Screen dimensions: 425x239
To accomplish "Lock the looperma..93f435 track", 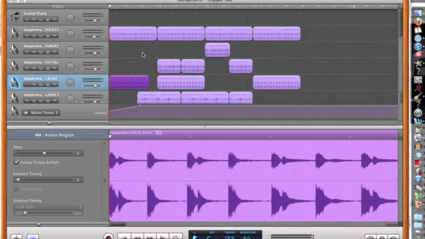I will coord(48,36).
